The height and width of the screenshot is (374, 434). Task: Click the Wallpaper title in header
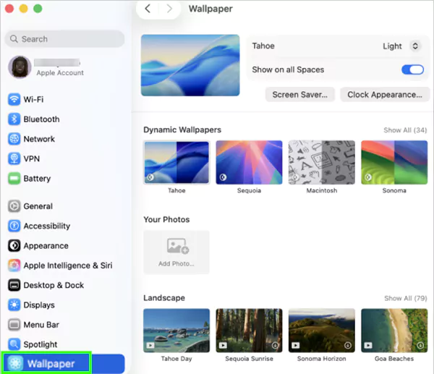(x=210, y=9)
